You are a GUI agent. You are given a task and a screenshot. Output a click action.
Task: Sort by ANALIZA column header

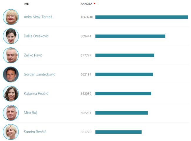point(86,4)
